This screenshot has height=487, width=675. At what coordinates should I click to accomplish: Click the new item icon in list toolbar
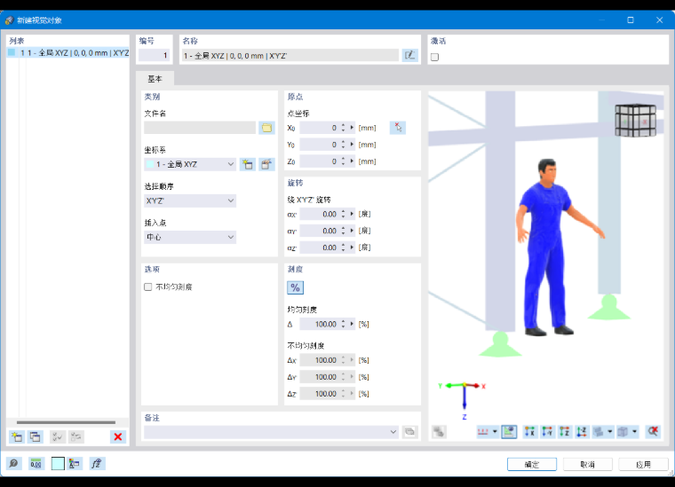[16, 437]
